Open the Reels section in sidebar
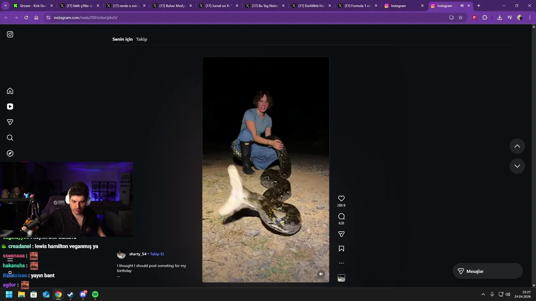The height and width of the screenshot is (301, 536). pos(10,107)
